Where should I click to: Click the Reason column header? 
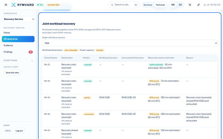coord(190,58)
